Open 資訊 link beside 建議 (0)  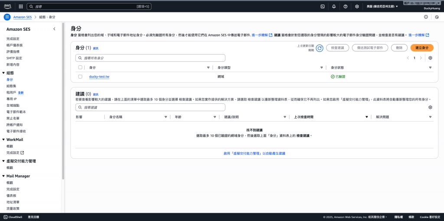(x=96, y=94)
